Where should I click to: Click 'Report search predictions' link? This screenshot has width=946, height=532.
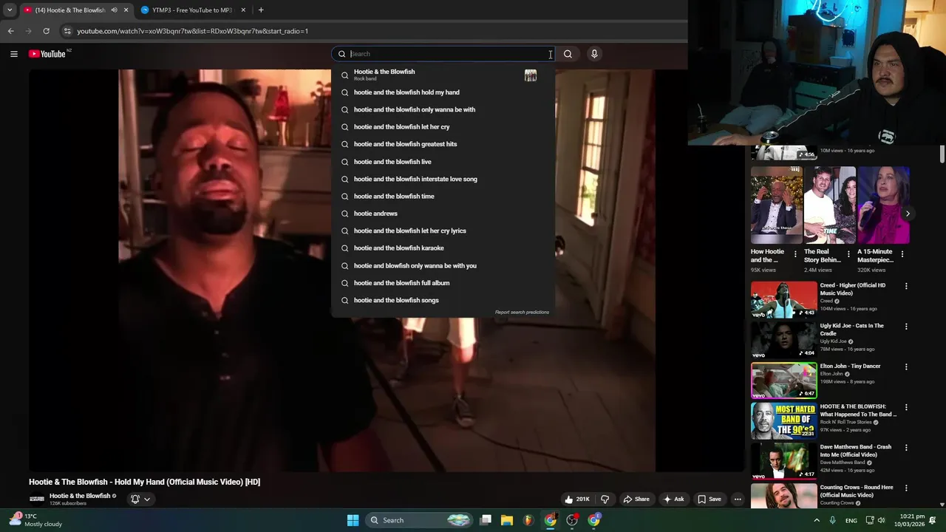pos(522,312)
